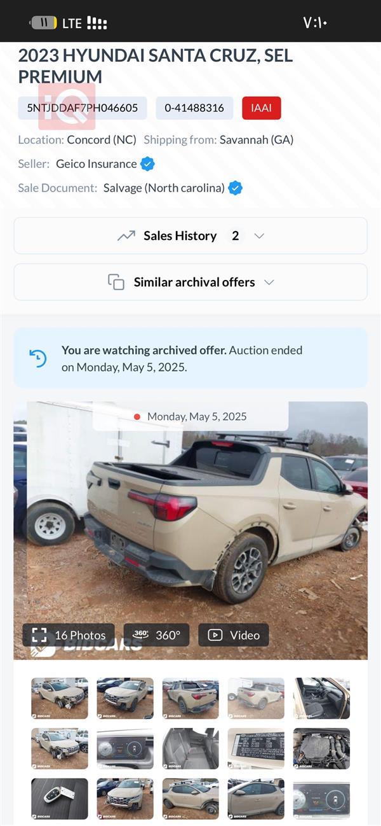
Task: Open the 360° view of the vehicle
Action: click(x=156, y=635)
